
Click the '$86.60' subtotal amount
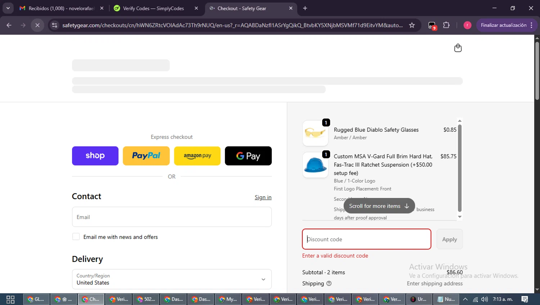coord(455,272)
